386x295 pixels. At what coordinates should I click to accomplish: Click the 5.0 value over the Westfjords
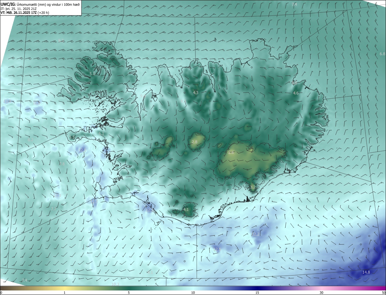pos(93,74)
